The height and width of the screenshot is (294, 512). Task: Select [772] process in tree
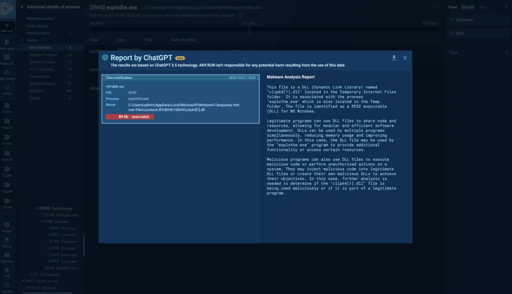44,275
